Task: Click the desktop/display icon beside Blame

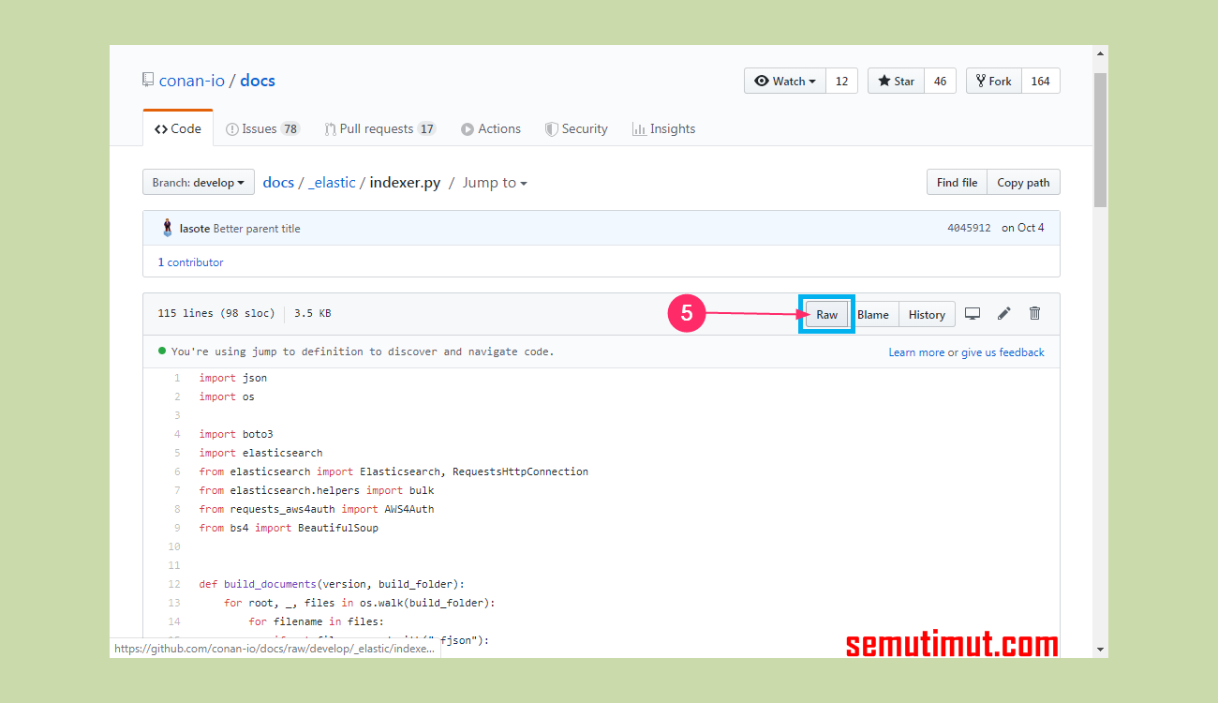Action: pos(973,314)
